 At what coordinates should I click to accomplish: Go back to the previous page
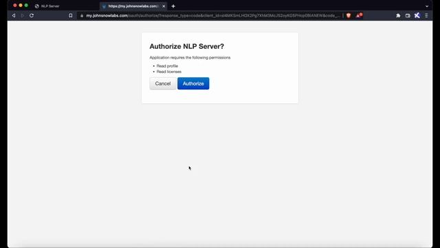click(14, 15)
